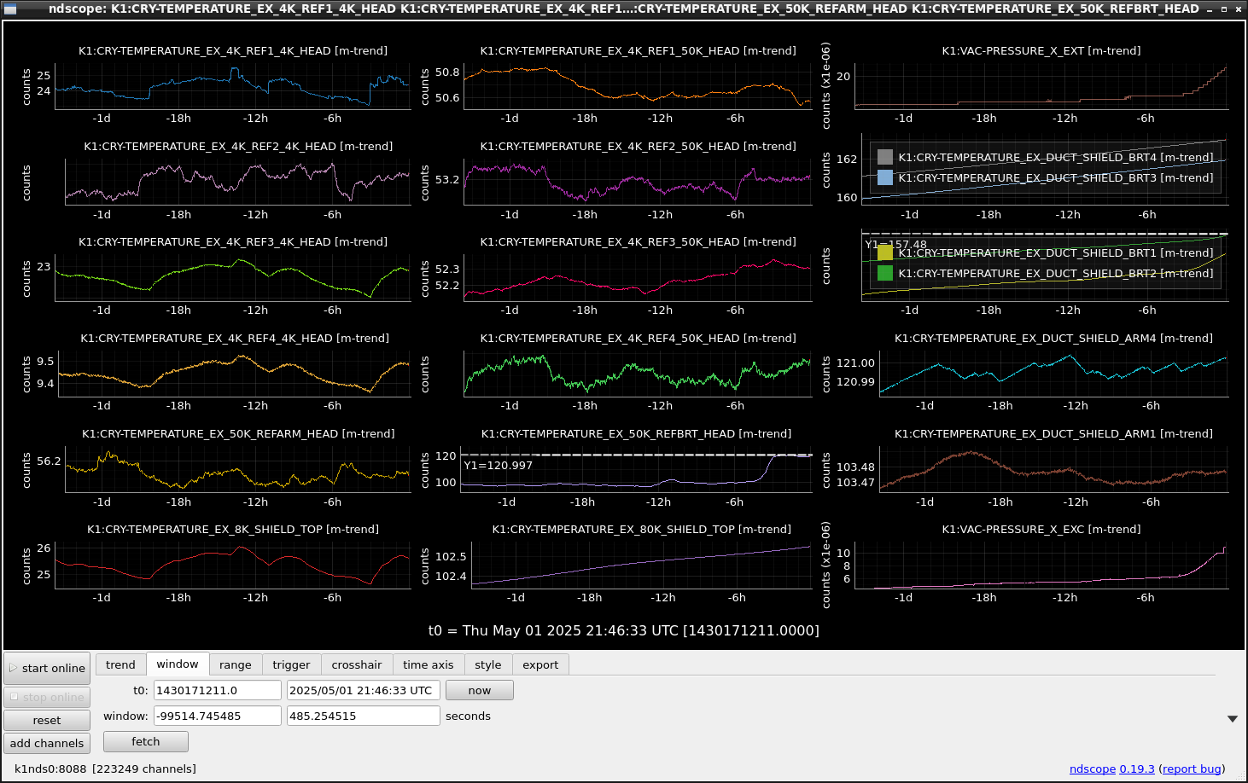Click the DUCT_SHIELD_BRT4 legend label
This screenshot has height=783, width=1248.
click(x=1056, y=157)
